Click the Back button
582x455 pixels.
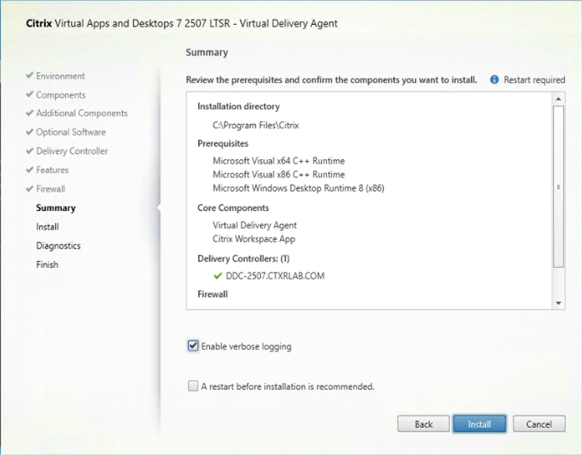423,424
